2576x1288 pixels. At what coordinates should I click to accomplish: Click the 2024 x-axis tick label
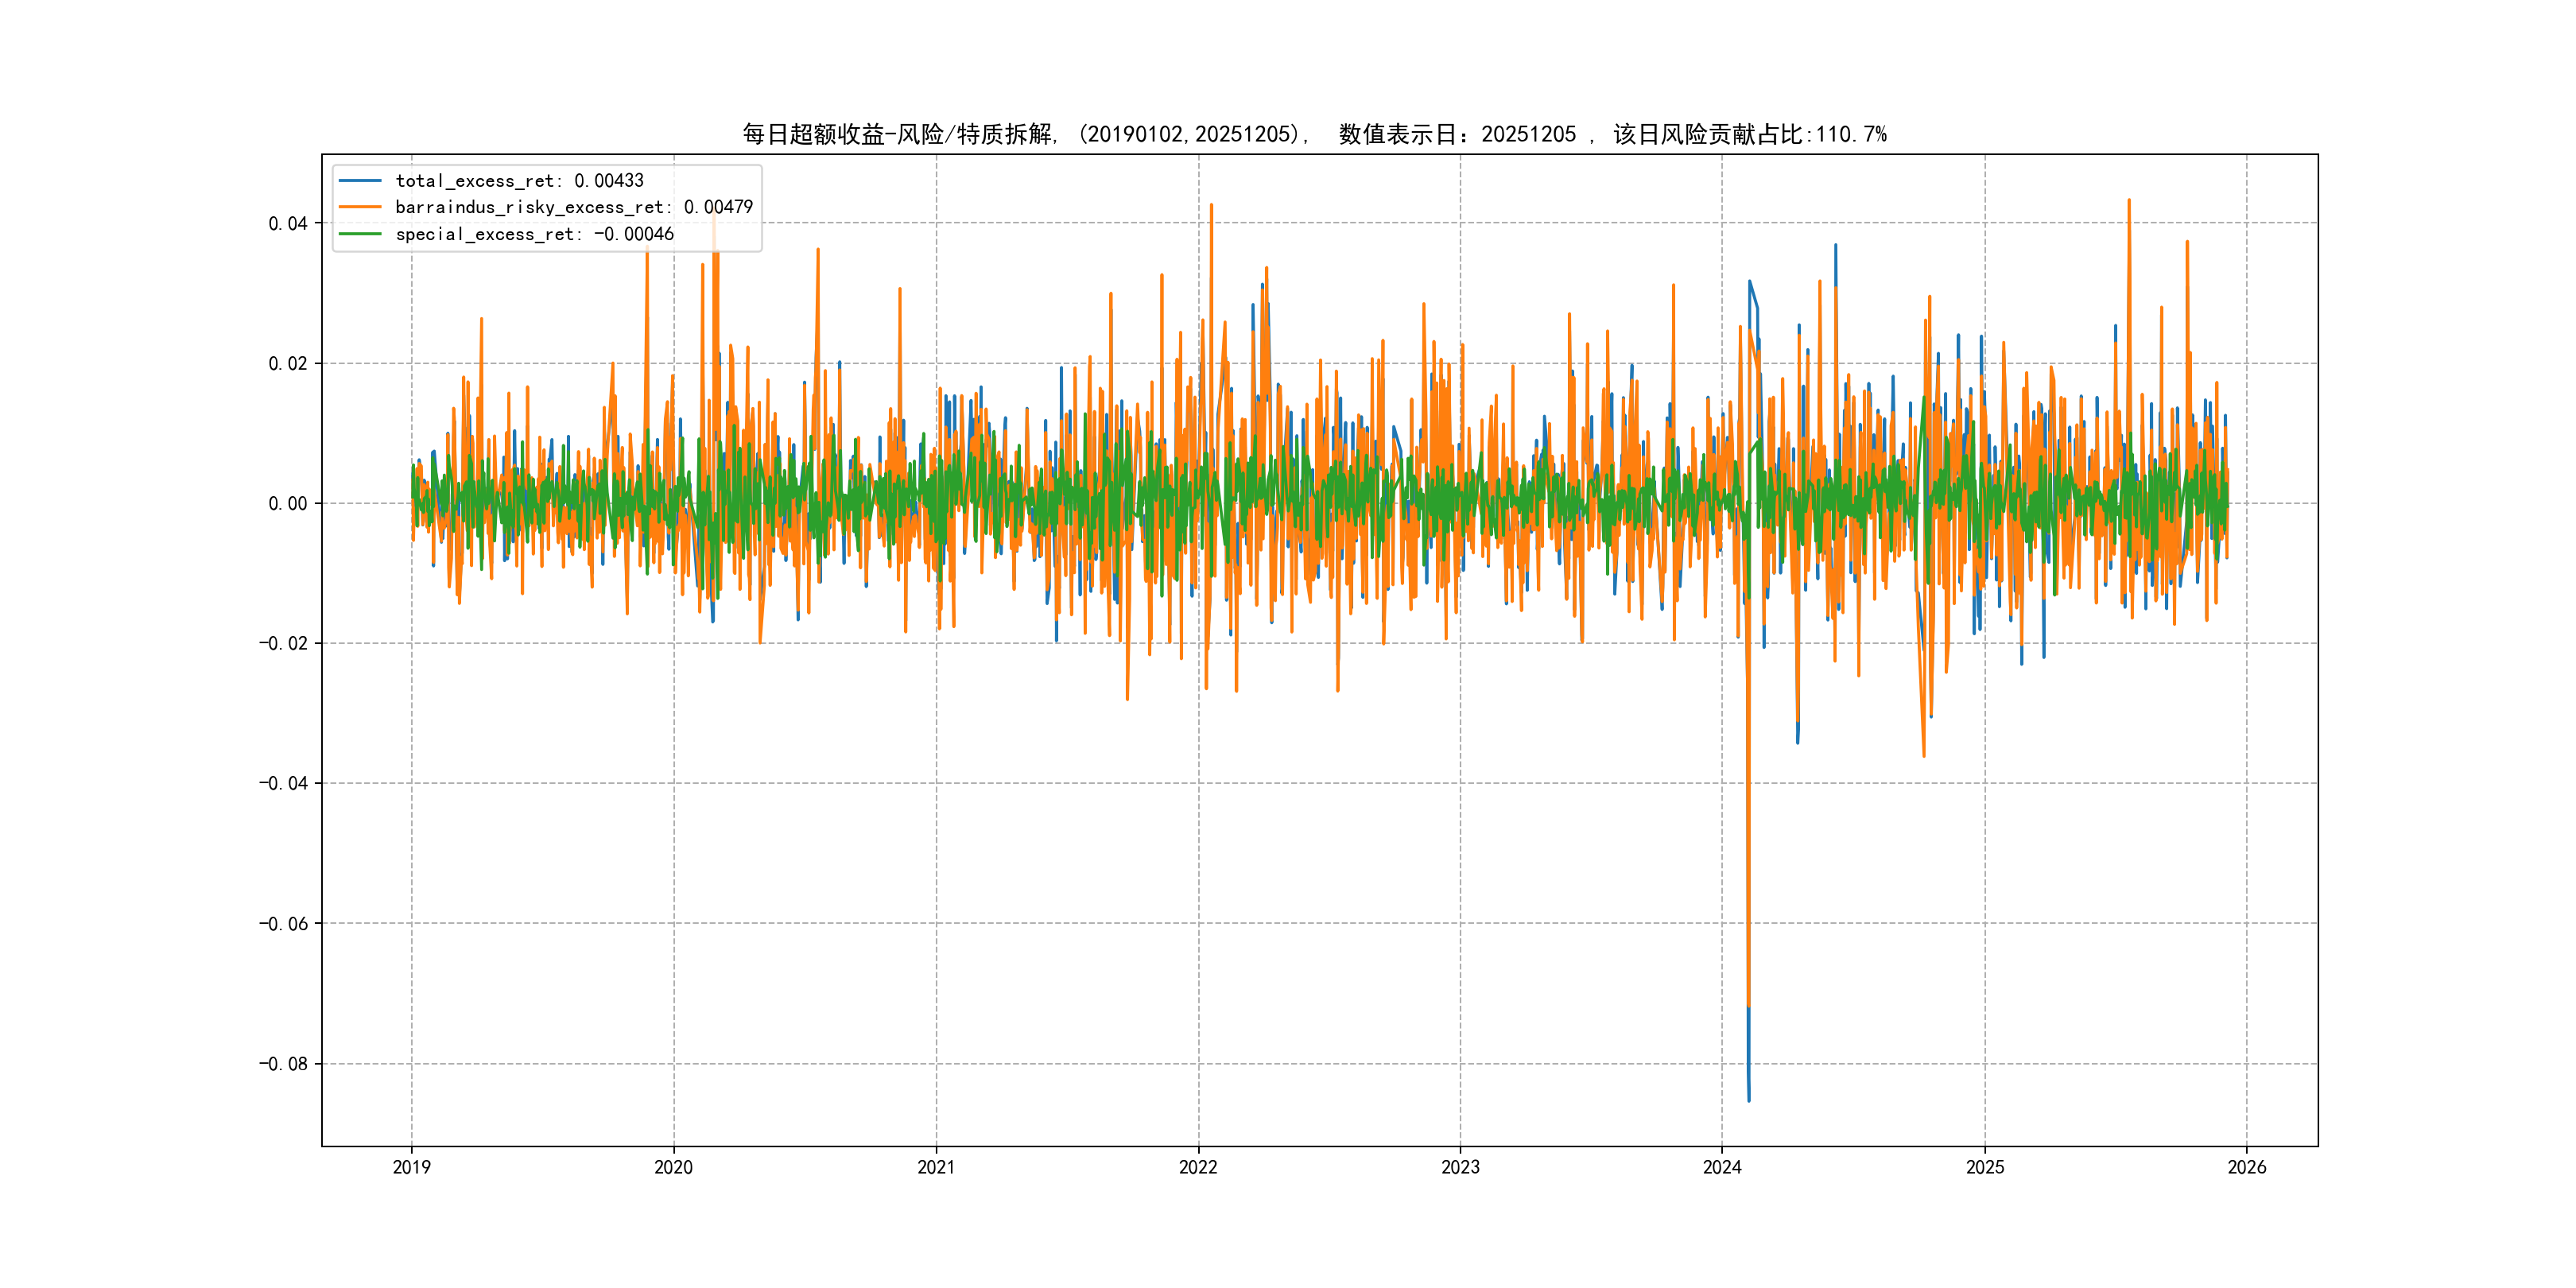1722,1167
